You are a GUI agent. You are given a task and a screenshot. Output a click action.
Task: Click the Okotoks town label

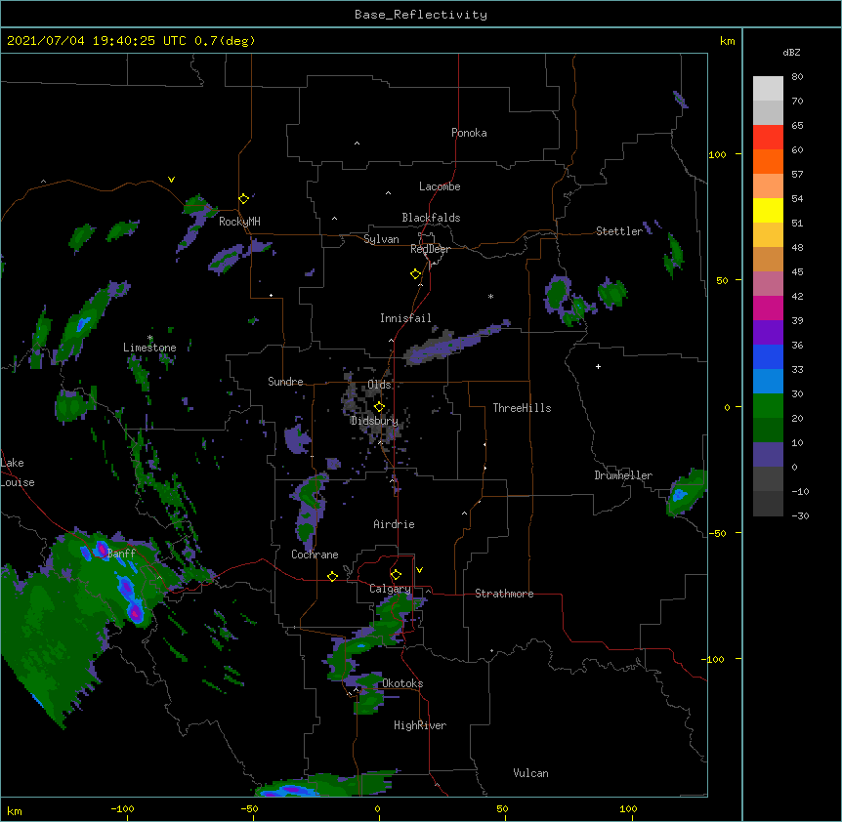click(x=402, y=683)
